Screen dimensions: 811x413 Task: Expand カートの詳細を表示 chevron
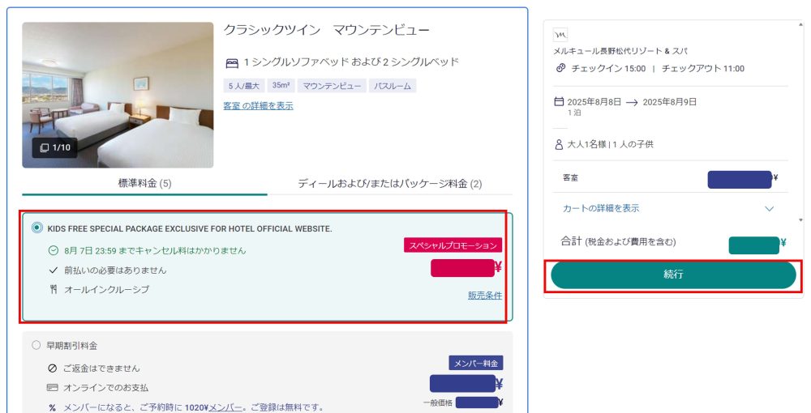coord(769,209)
